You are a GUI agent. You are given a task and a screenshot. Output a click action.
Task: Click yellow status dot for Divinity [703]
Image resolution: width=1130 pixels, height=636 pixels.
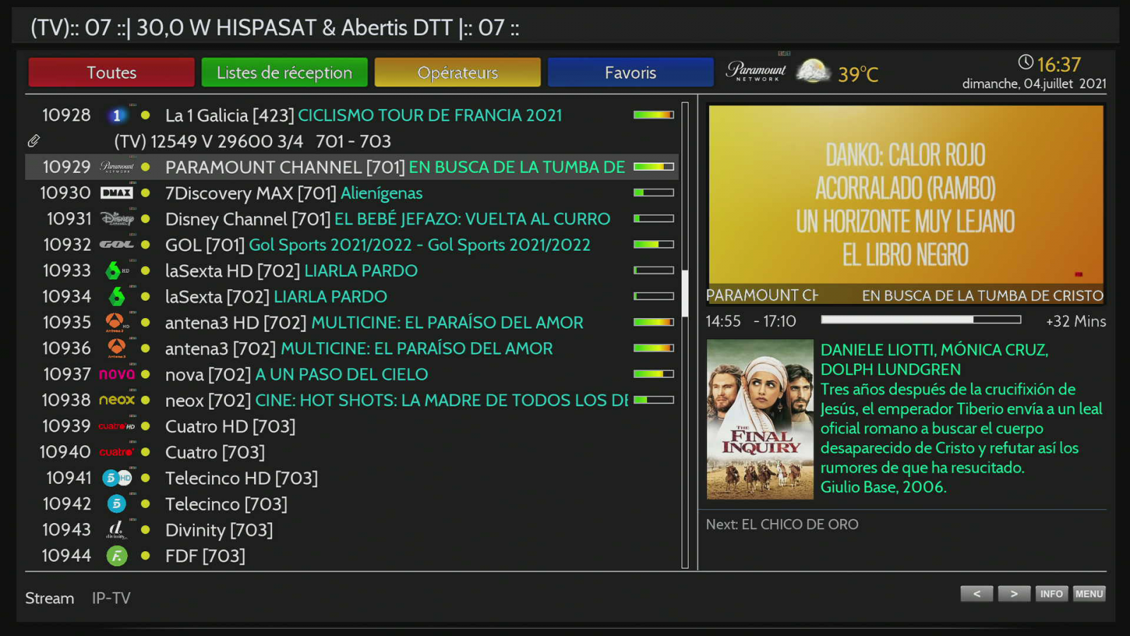pos(145,530)
